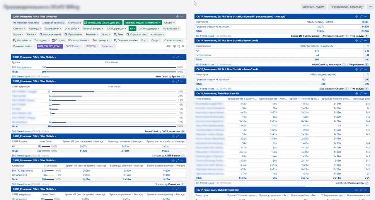Click the clock icon in Rich Filter Controller

coord(175,46)
